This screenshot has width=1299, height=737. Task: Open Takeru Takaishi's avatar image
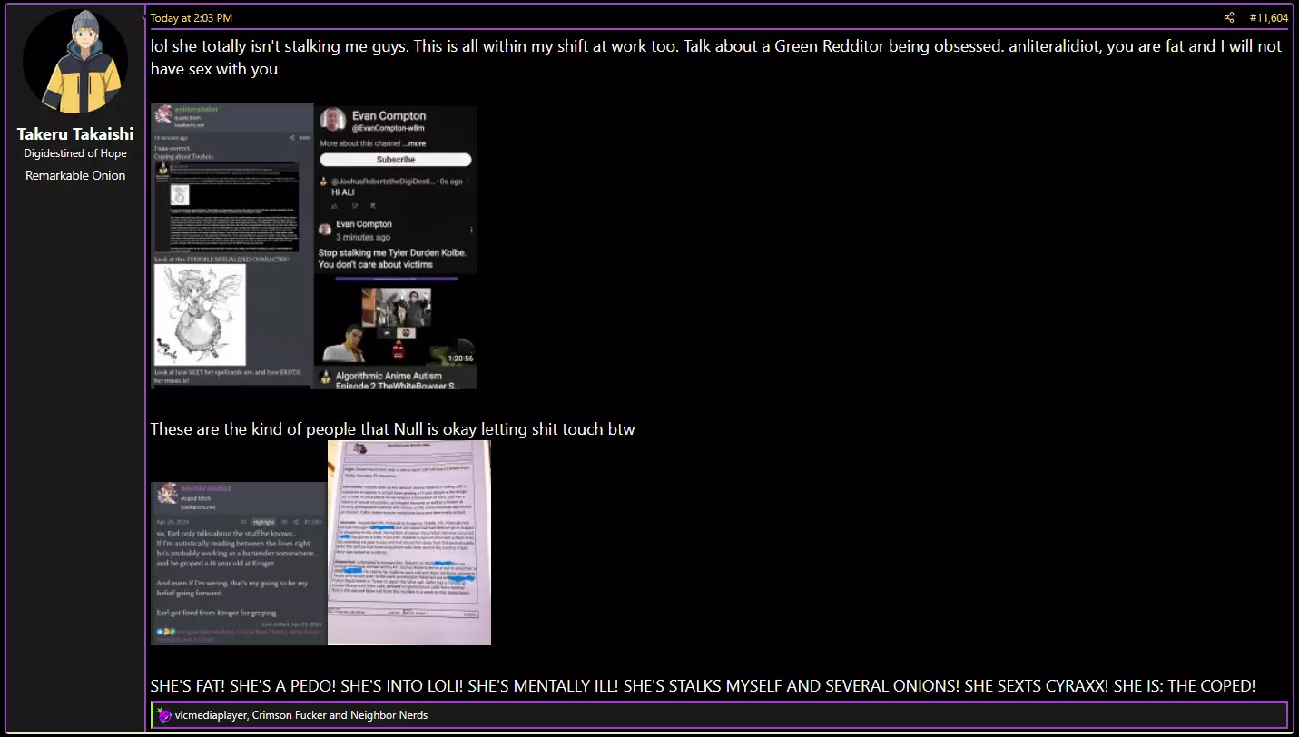point(75,62)
